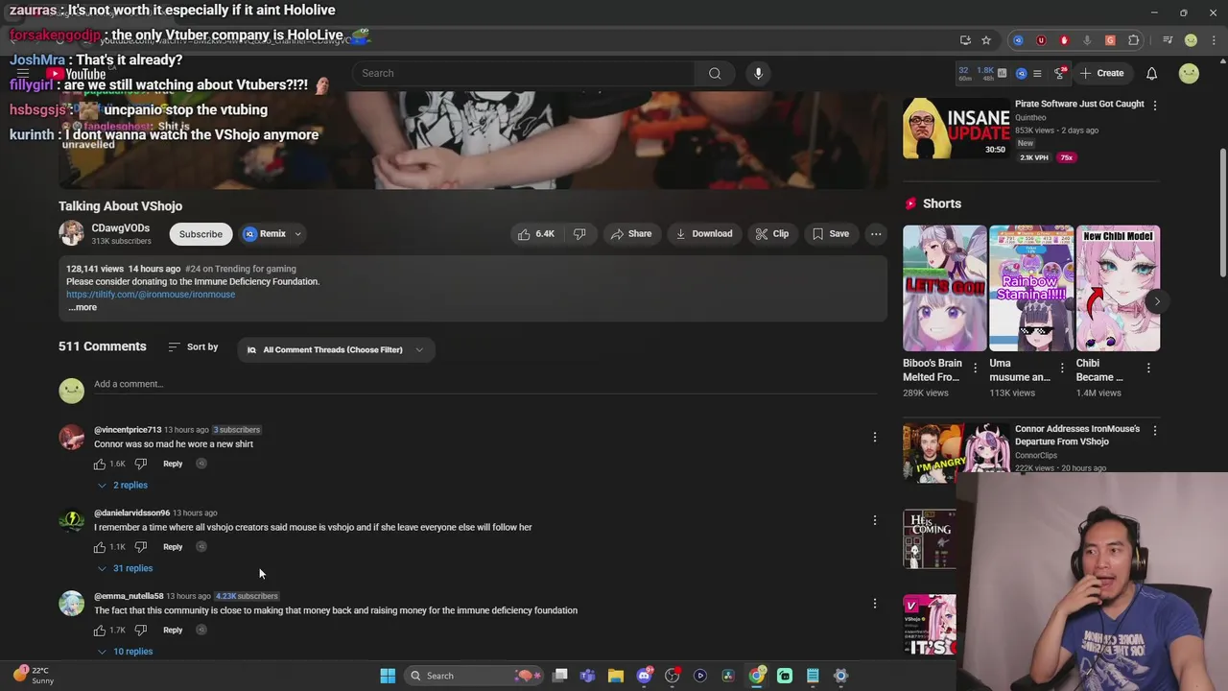The width and height of the screenshot is (1228, 691).
Task: Open menu for Pirate Software video
Action: click(1154, 105)
